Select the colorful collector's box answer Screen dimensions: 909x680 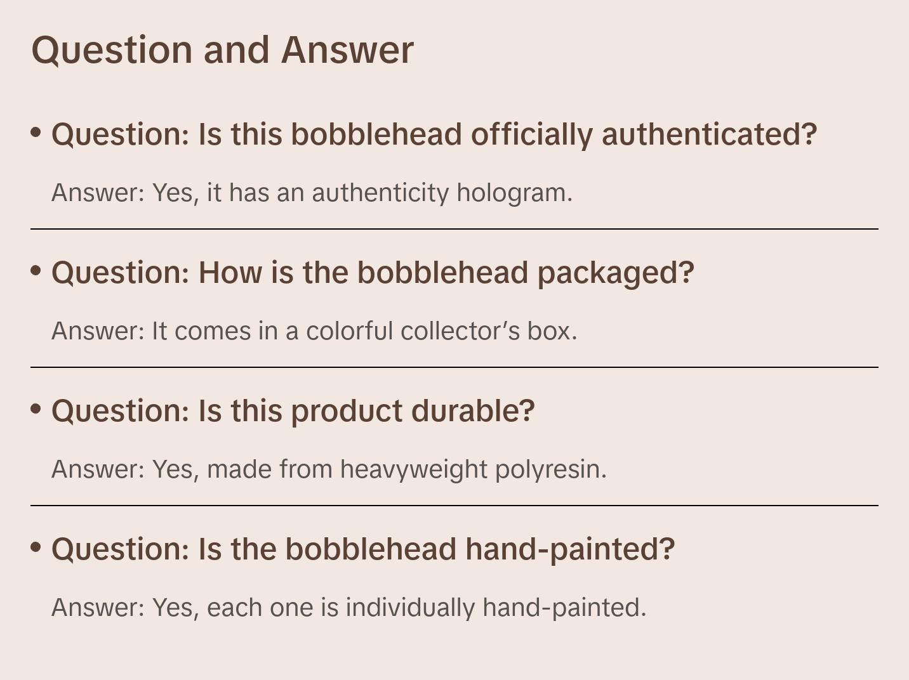(314, 331)
